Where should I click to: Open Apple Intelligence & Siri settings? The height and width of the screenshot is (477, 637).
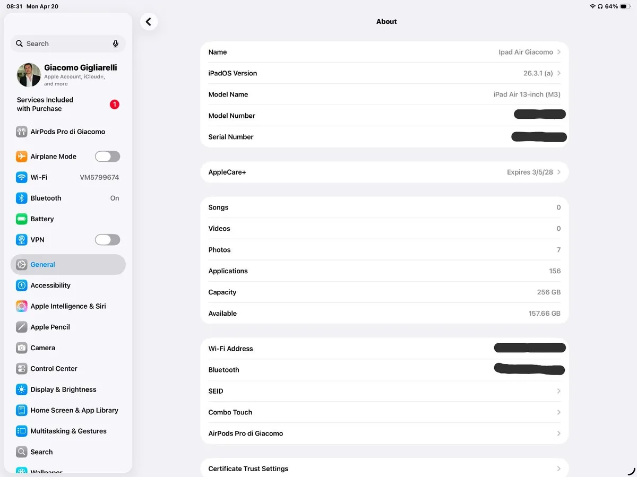pyautogui.click(x=21, y=306)
